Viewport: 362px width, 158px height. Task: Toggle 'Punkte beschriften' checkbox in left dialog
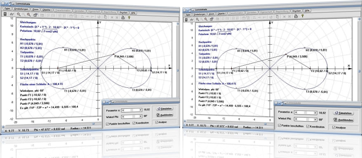(x=107, y=124)
